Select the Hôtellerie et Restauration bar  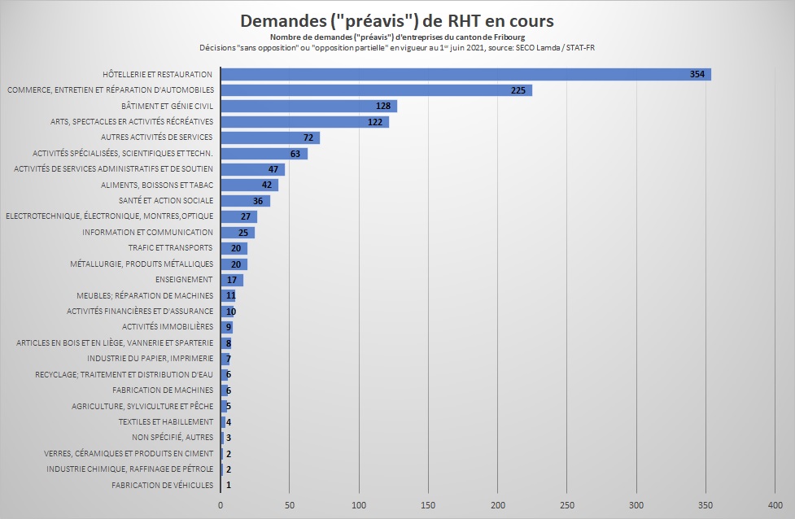(x=464, y=74)
